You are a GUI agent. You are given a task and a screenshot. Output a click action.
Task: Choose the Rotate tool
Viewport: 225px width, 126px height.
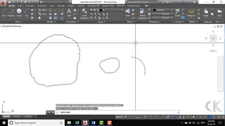(x=50, y=10)
